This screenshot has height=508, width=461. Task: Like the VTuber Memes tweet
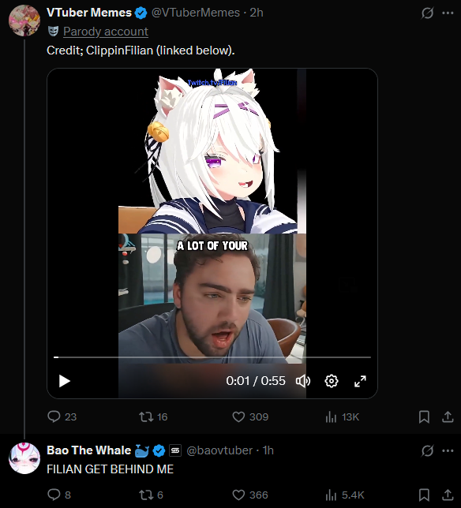(250, 416)
